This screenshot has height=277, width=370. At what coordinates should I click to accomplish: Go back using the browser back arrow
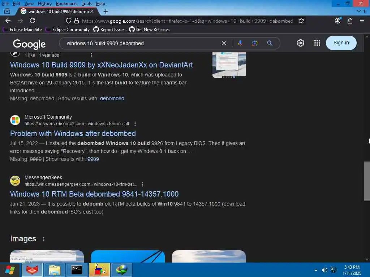point(8,21)
